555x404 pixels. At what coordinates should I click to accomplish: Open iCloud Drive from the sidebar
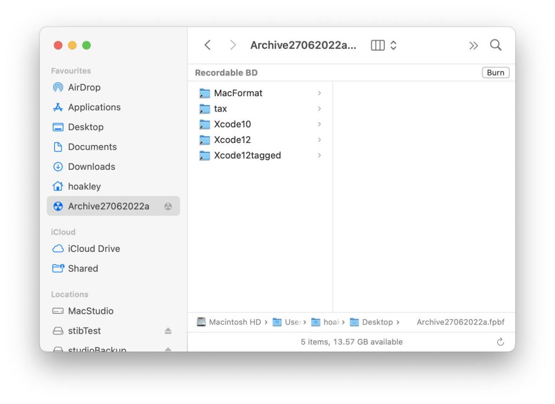pos(94,249)
